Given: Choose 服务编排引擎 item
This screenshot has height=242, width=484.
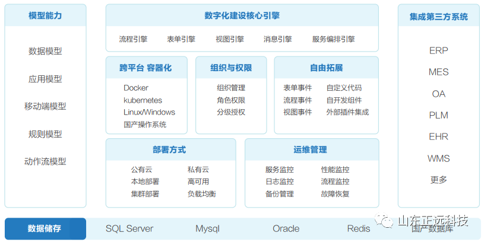Looking at the screenshot, I should [x=333, y=39].
